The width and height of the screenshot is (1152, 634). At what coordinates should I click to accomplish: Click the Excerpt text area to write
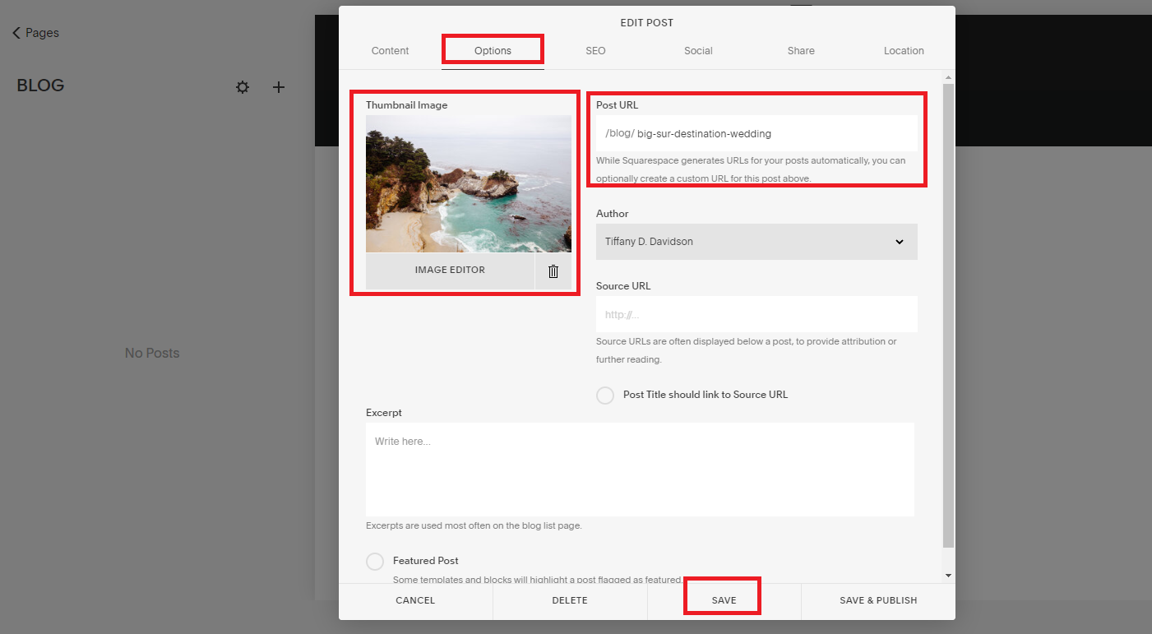click(640, 467)
